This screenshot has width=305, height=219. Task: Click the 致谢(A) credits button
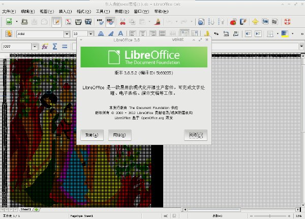pyautogui.click(x=92, y=135)
